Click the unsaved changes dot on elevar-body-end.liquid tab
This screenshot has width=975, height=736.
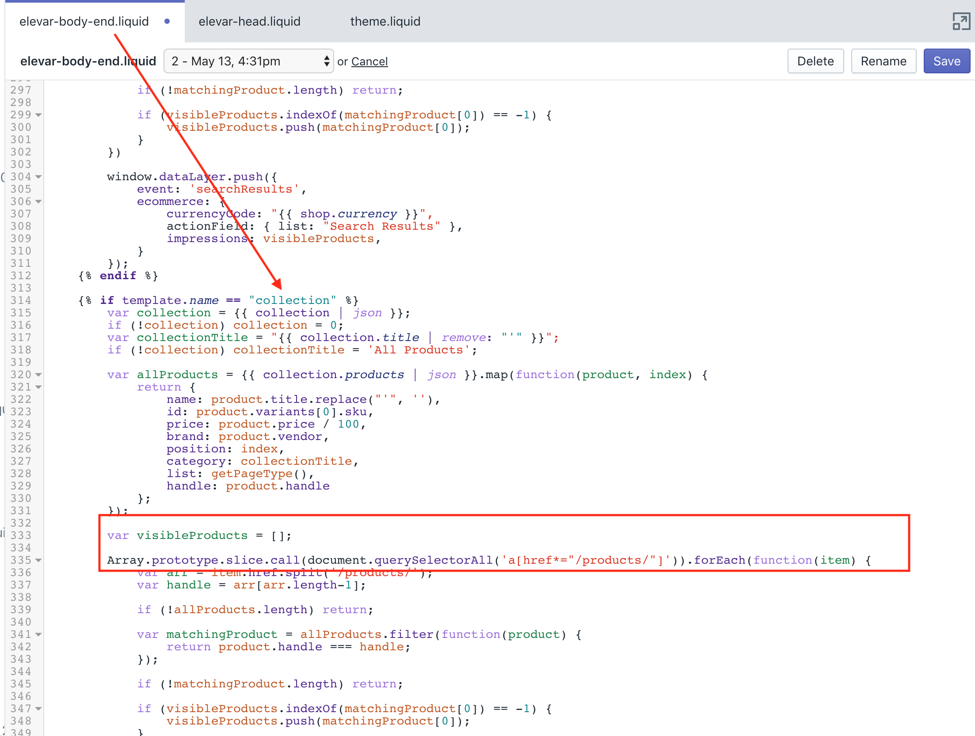[x=167, y=21]
